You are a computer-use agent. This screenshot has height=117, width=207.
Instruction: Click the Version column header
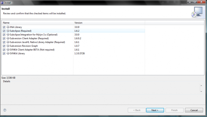109,23
